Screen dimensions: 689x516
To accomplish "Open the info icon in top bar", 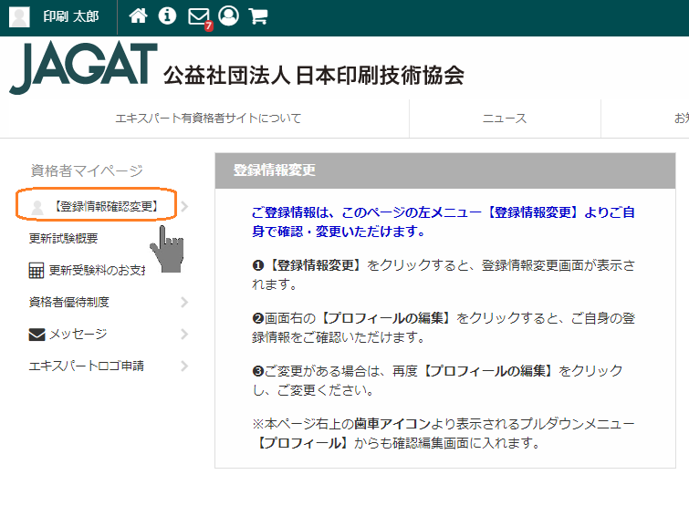I will (x=167, y=16).
